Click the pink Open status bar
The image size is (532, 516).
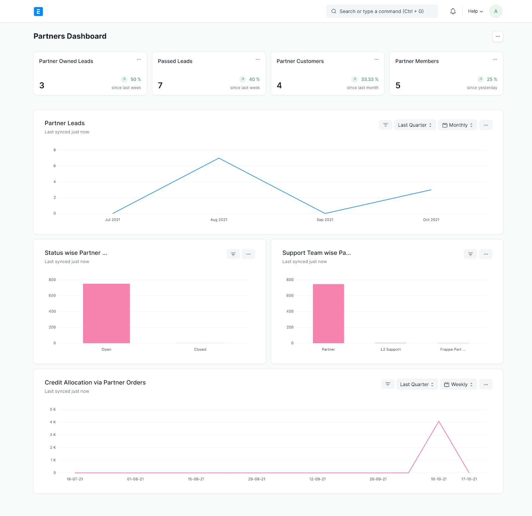pos(106,313)
